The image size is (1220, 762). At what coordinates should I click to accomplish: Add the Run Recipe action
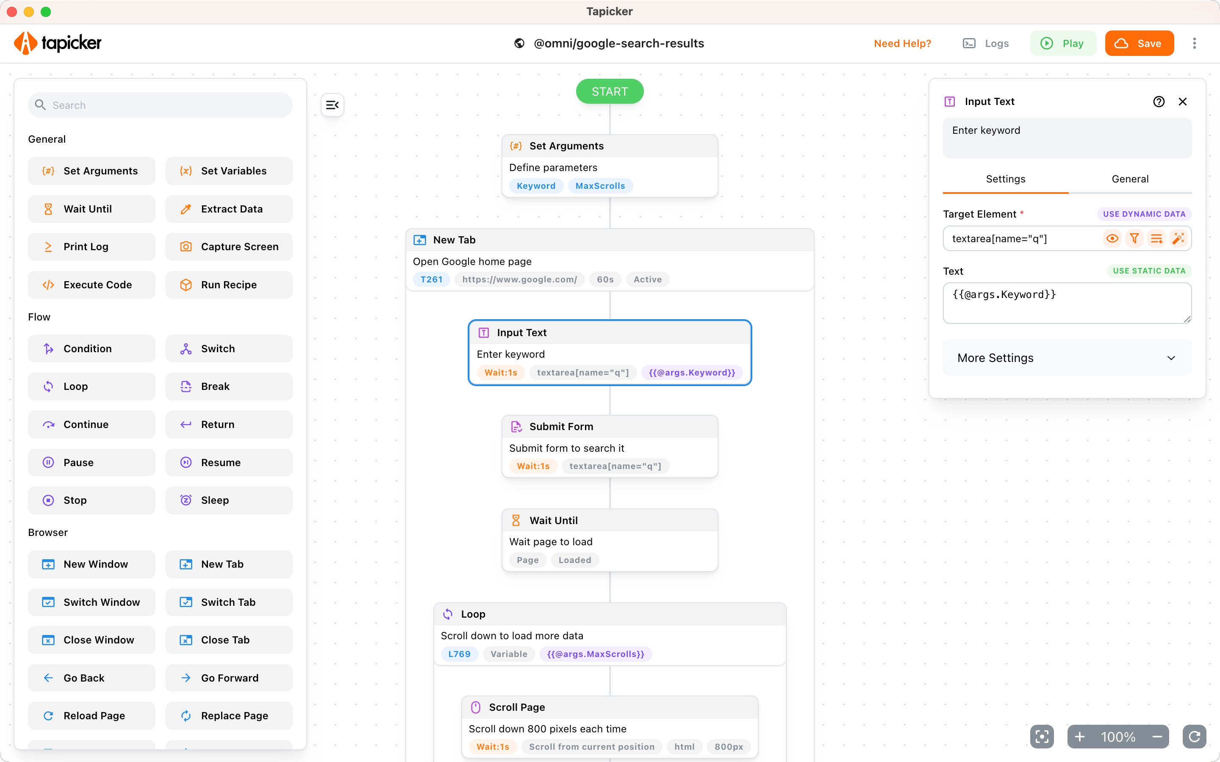coord(229,285)
